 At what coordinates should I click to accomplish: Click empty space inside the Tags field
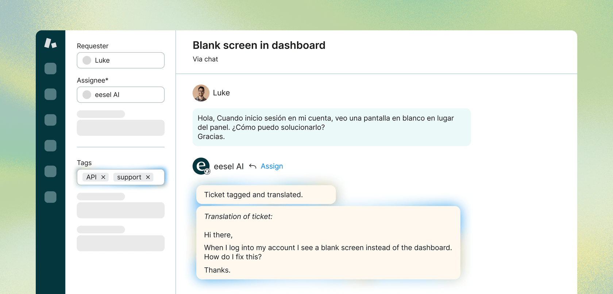158,177
